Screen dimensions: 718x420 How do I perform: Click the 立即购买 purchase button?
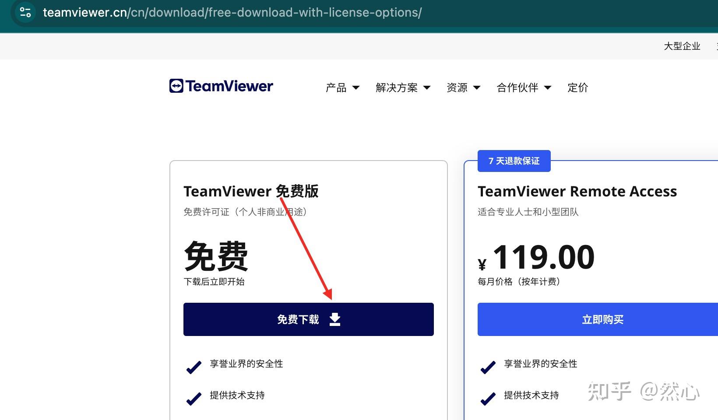click(603, 319)
